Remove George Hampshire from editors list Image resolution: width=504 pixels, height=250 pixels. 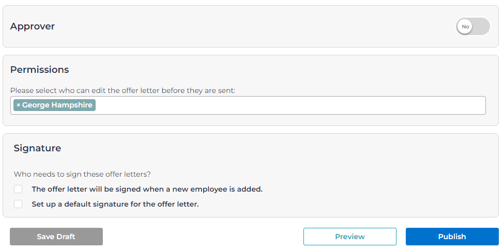[19, 105]
